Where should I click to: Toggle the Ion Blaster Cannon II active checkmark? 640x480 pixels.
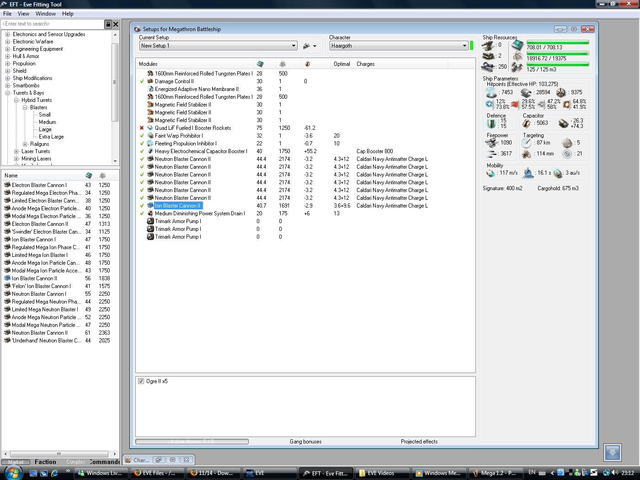click(142, 206)
